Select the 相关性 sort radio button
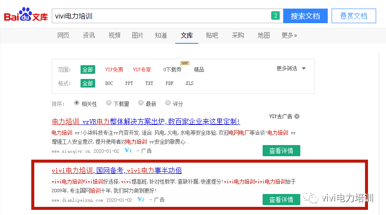The height and width of the screenshot is (215, 386). tap(77, 103)
